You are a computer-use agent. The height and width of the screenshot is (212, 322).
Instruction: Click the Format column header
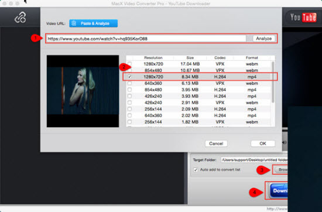coord(252,58)
